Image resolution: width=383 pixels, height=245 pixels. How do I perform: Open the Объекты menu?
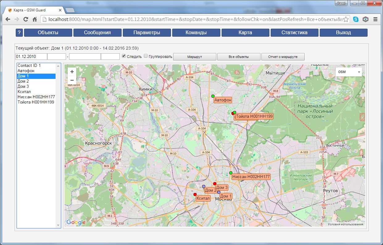point(48,33)
